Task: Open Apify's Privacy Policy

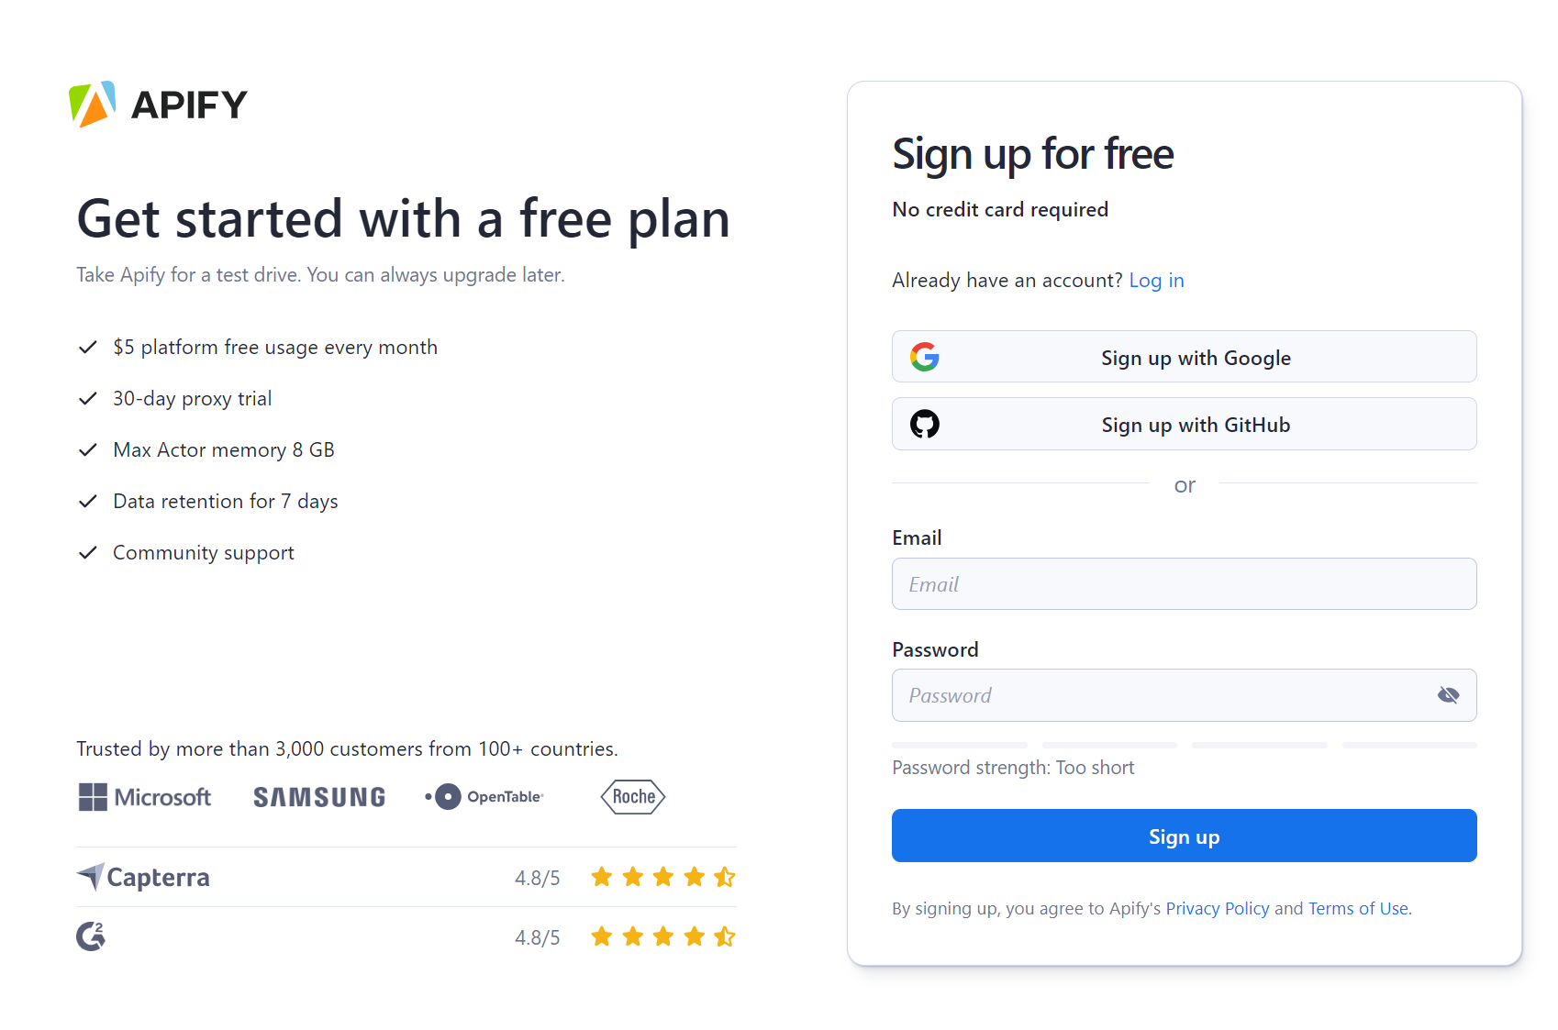Action: 1218,908
